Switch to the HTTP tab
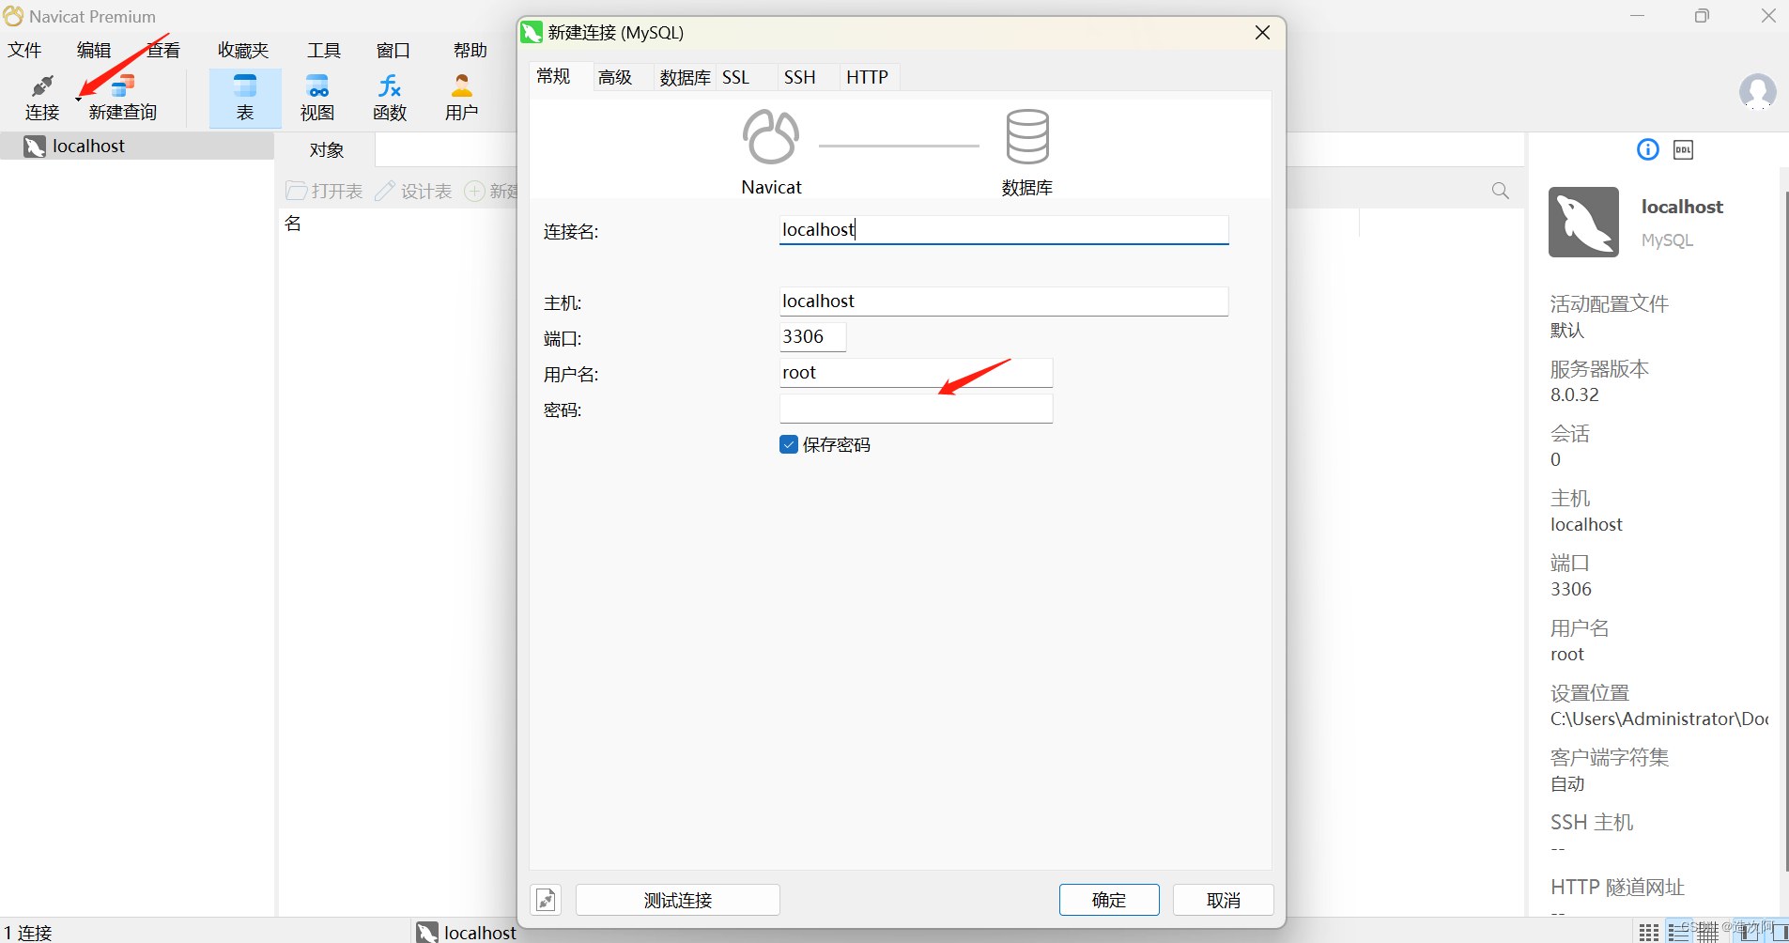Image resolution: width=1789 pixels, height=943 pixels. 868,77
